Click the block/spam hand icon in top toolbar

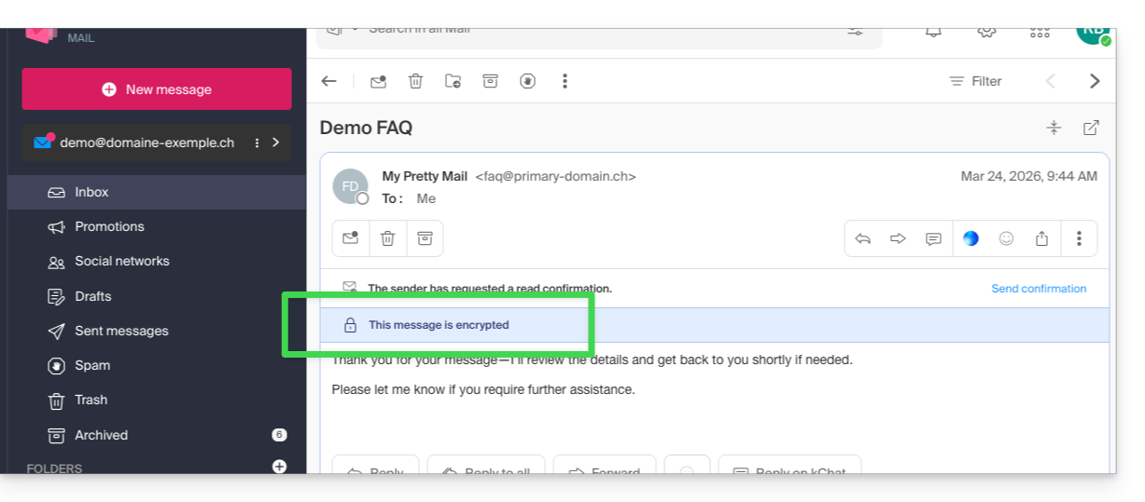click(527, 81)
